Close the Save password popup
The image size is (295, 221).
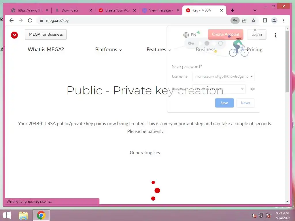(255, 30)
